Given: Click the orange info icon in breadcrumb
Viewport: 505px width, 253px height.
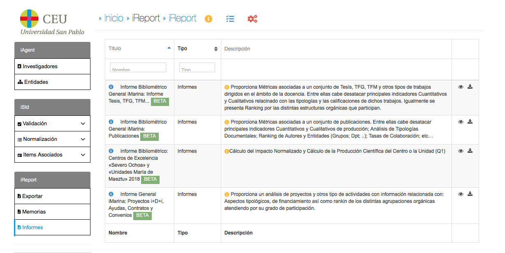Looking at the screenshot, I should [x=208, y=19].
